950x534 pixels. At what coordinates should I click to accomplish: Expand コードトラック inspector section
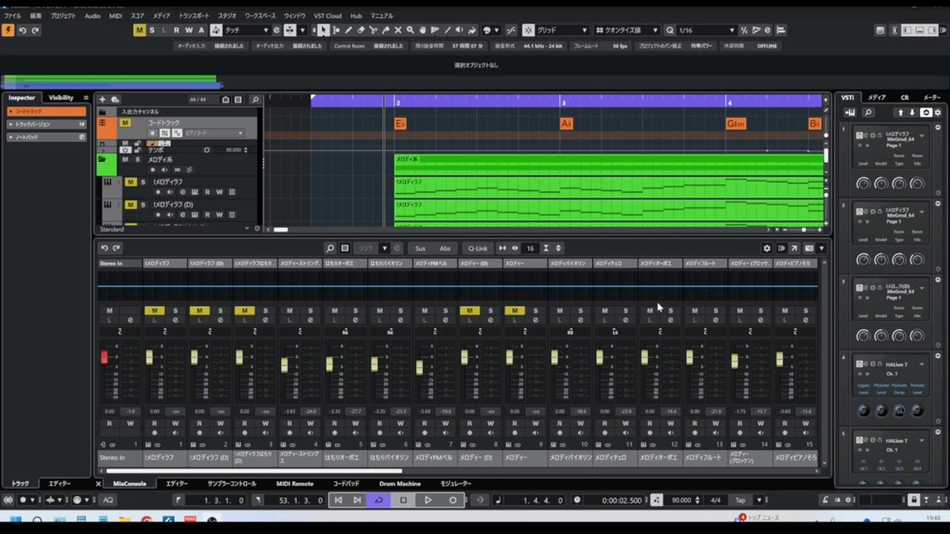coord(46,112)
